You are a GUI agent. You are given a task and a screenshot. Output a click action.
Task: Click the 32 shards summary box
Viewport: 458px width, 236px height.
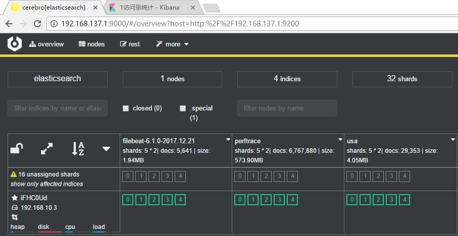coord(402,79)
